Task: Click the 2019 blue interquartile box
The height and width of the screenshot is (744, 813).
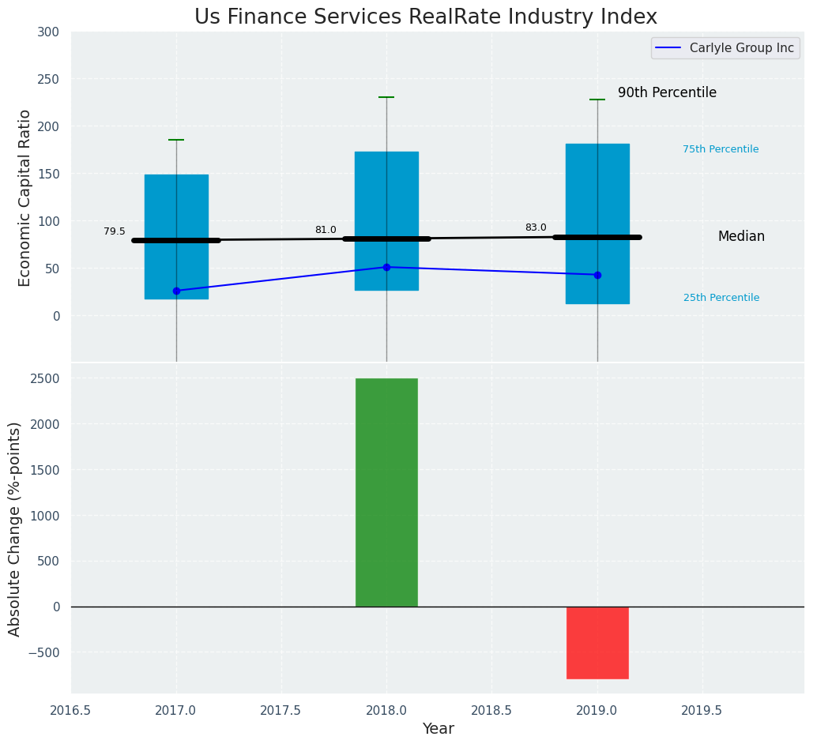Action: (x=597, y=190)
